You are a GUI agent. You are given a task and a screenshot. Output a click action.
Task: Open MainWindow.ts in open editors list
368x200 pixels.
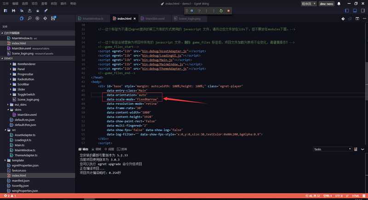[x=38, y=38]
